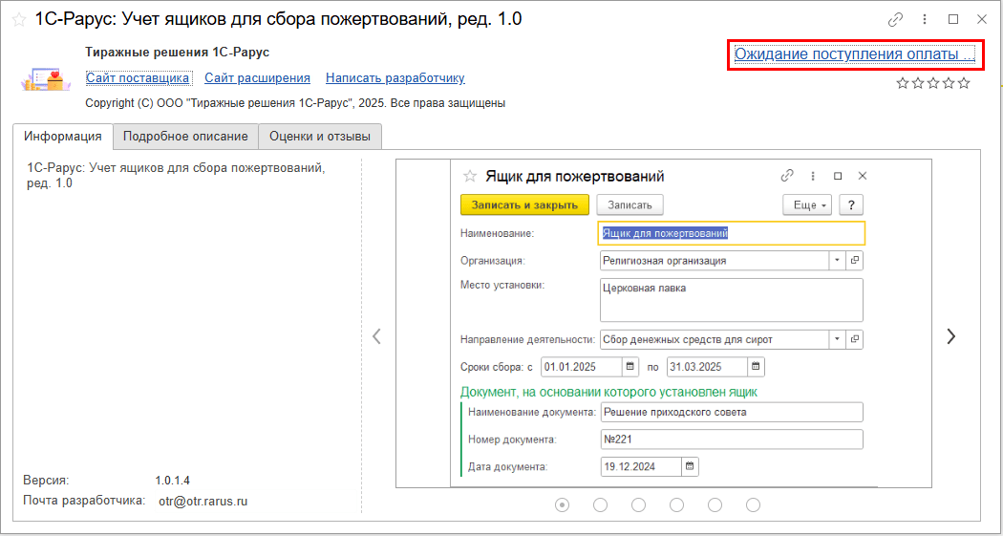The image size is (1003, 536).
Task: Open-form icon next to Организация field
Action: point(855,261)
